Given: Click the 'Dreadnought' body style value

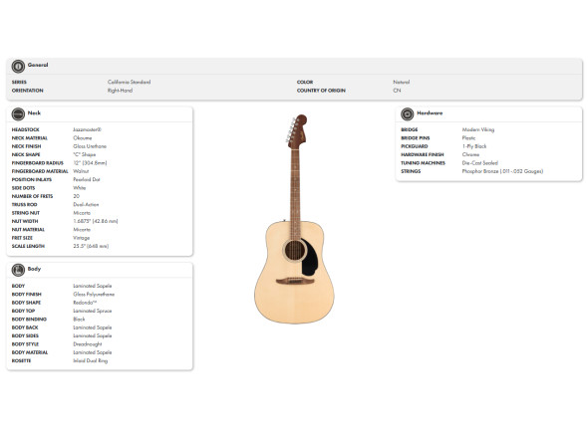Looking at the screenshot, I should tap(88, 344).
